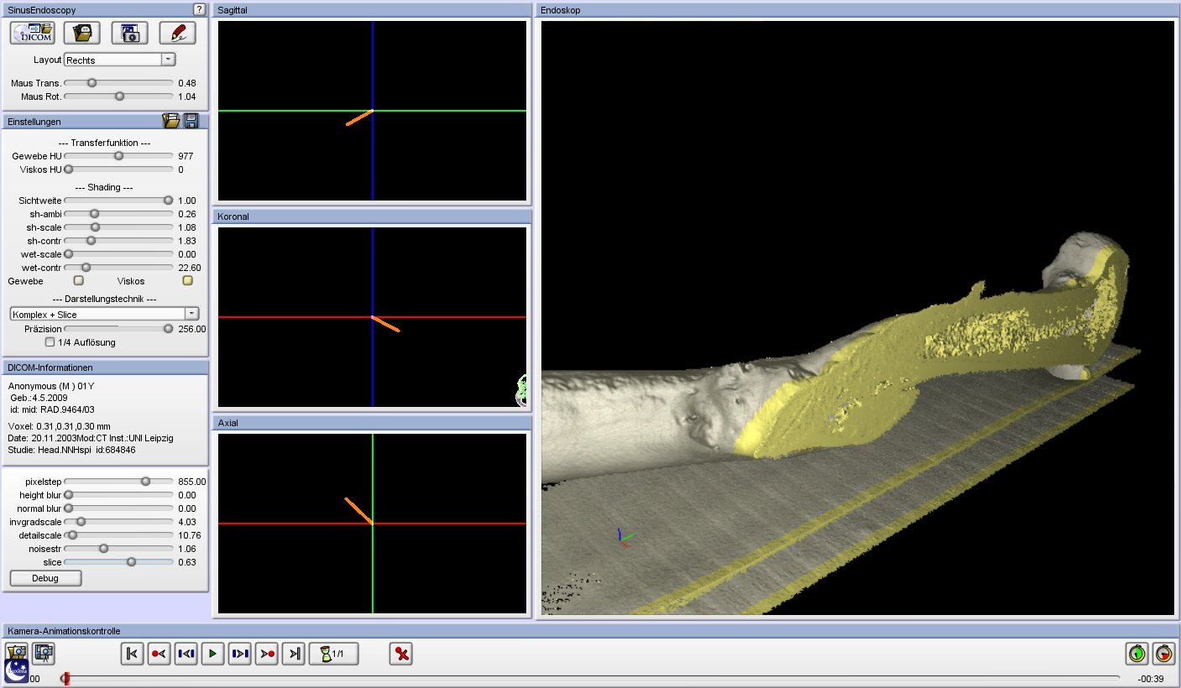Click the DICOM import button

pos(33,34)
